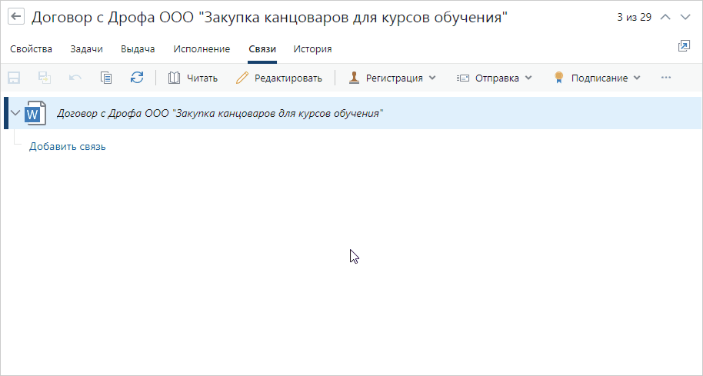Expand the Регистрация dropdown
Image resolution: width=703 pixels, height=376 pixels.
coord(392,78)
